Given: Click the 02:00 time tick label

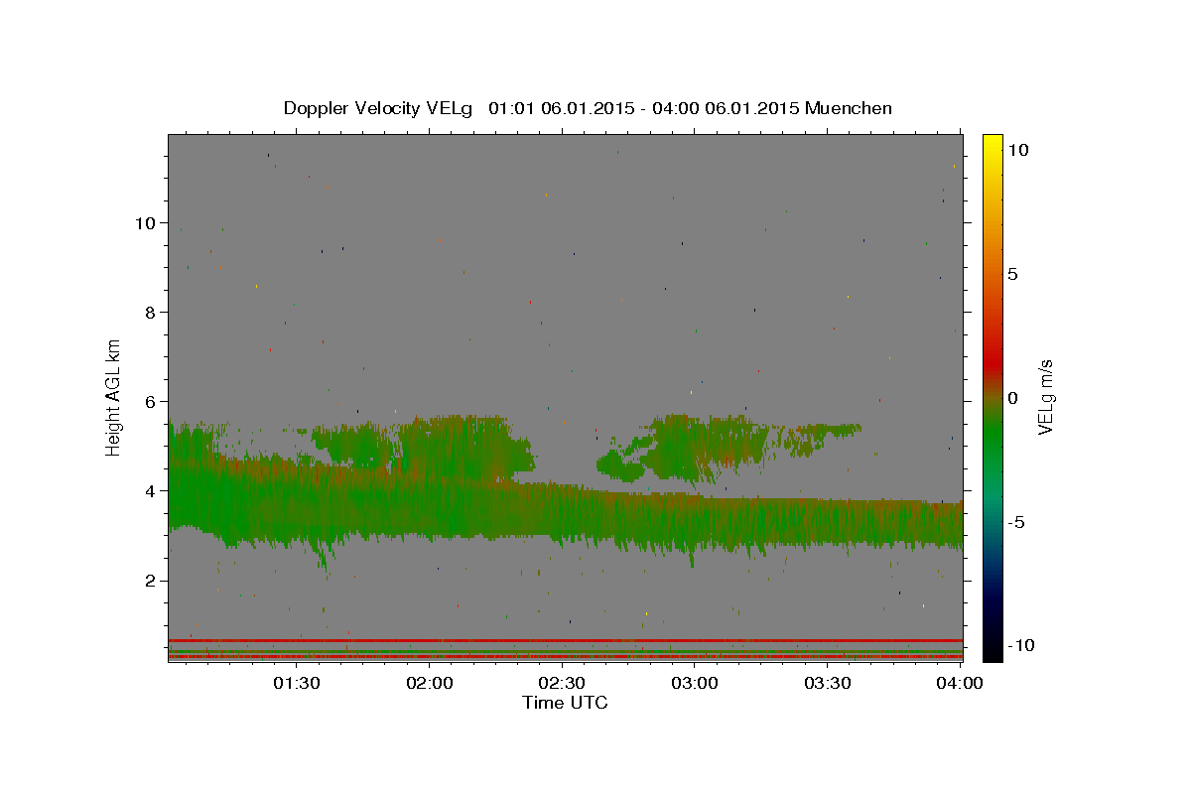Looking at the screenshot, I should tap(431, 683).
